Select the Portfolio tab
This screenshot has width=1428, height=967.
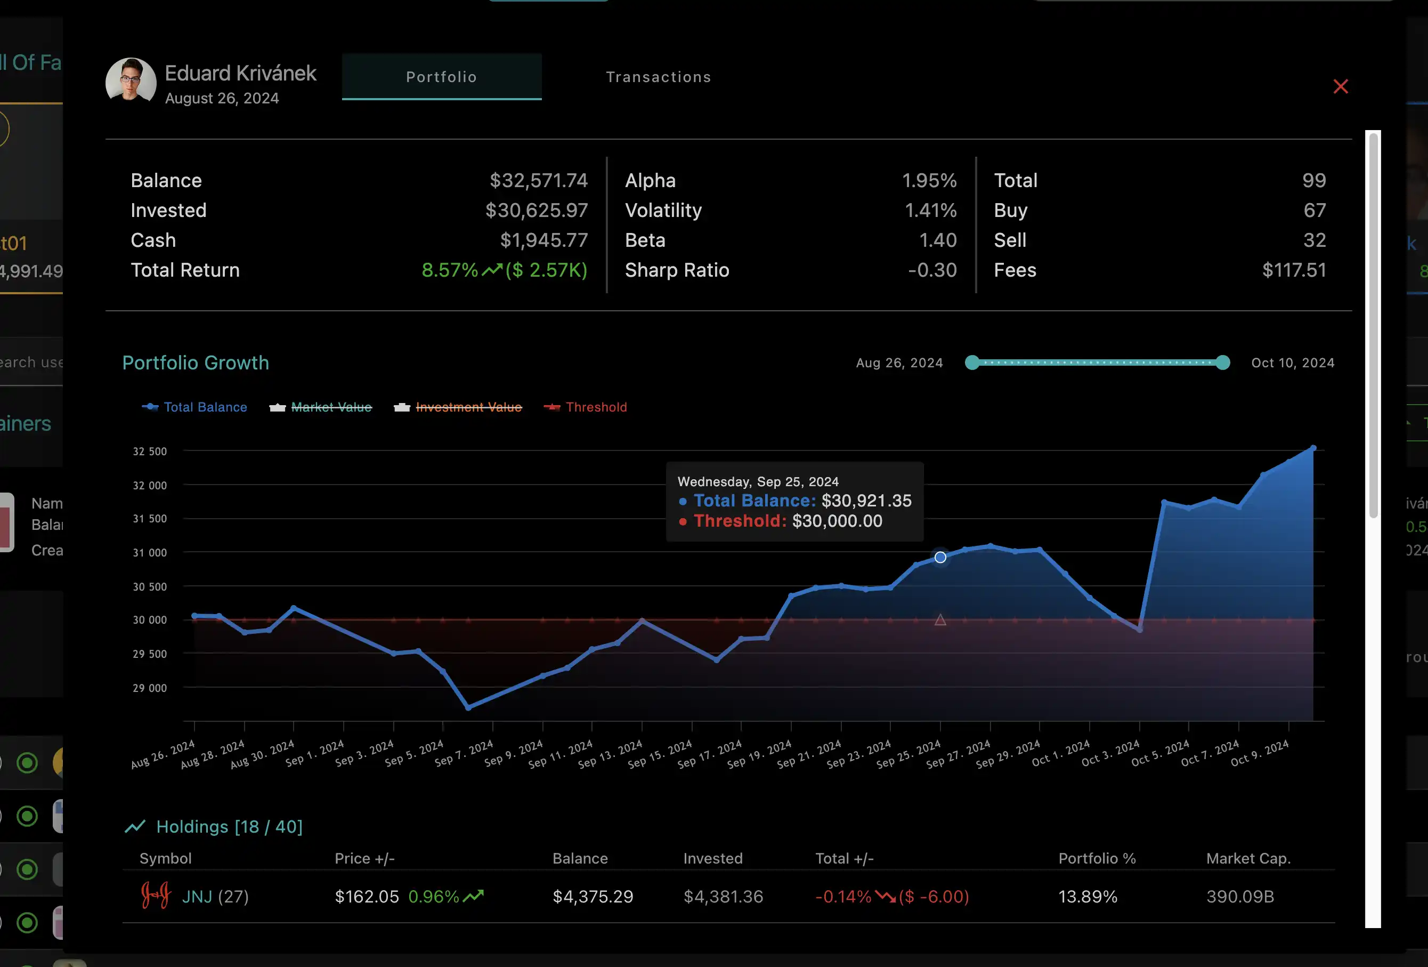click(x=442, y=77)
